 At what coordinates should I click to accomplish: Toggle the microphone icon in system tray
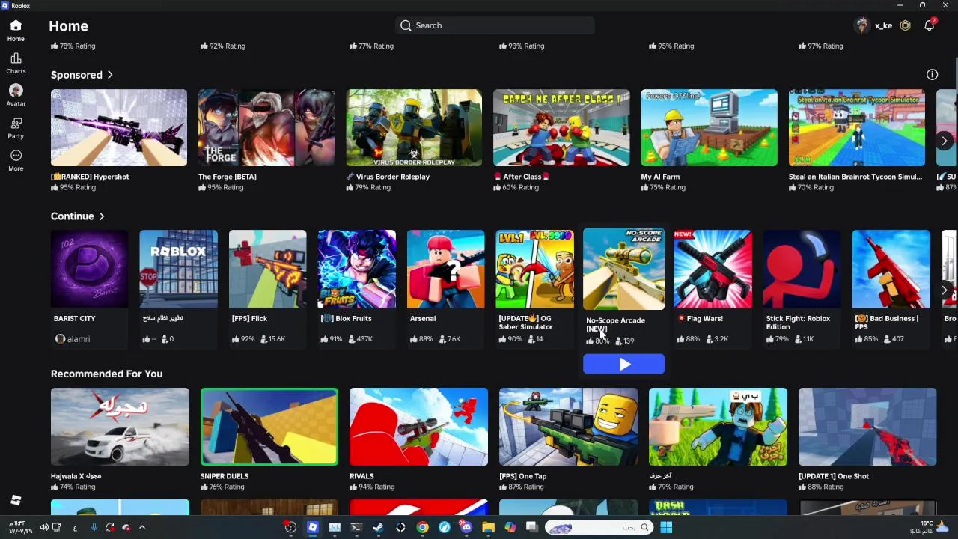[x=94, y=527]
